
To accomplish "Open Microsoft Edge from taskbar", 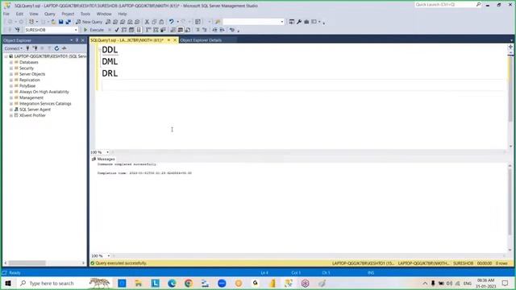I will [172, 283].
